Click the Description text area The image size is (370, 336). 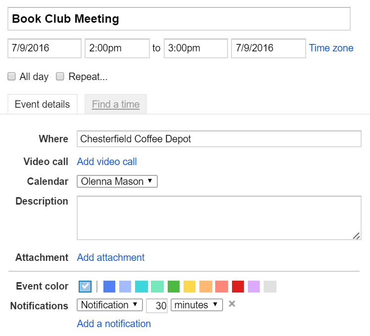pos(219,218)
